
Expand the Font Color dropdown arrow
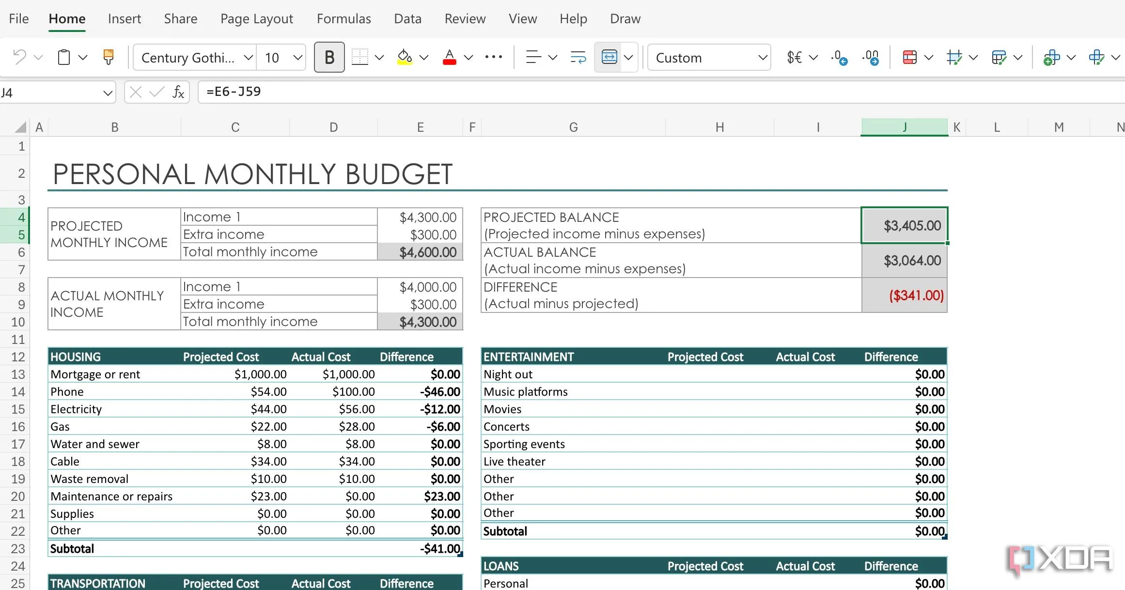pyautogui.click(x=468, y=57)
